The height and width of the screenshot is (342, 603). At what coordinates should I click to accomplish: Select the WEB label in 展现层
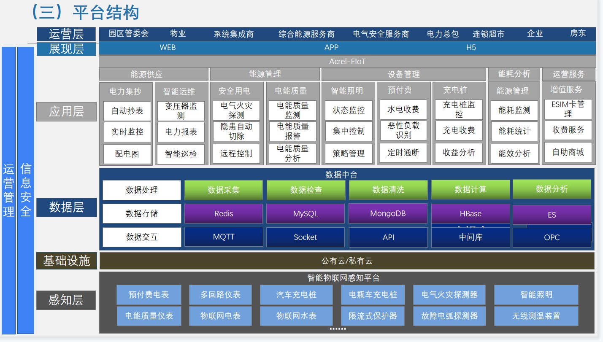pos(168,48)
